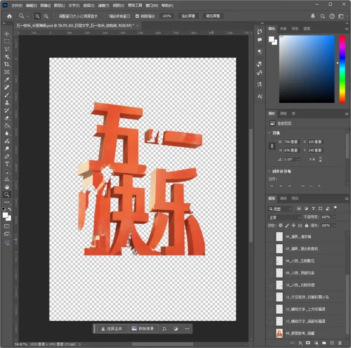
Task: Create a new layer with plus icon
Action: pos(332,343)
